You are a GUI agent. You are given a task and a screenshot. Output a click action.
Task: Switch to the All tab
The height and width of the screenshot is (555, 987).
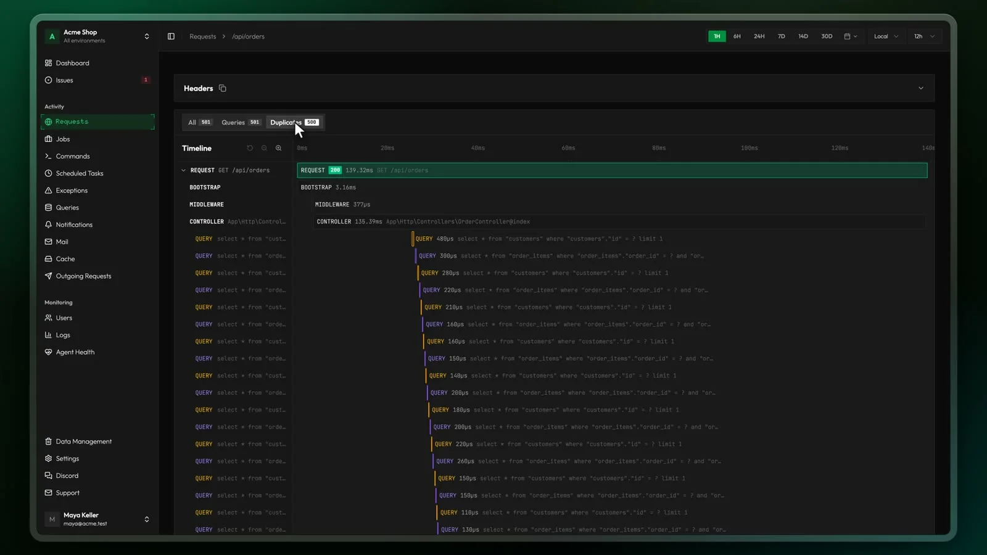pyautogui.click(x=199, y=122)
